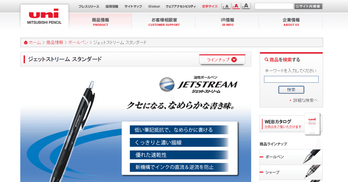Click the red down-arrow circle on ラインナップ
This screenshot has height=182, width=348.
(x=234, y=60)
